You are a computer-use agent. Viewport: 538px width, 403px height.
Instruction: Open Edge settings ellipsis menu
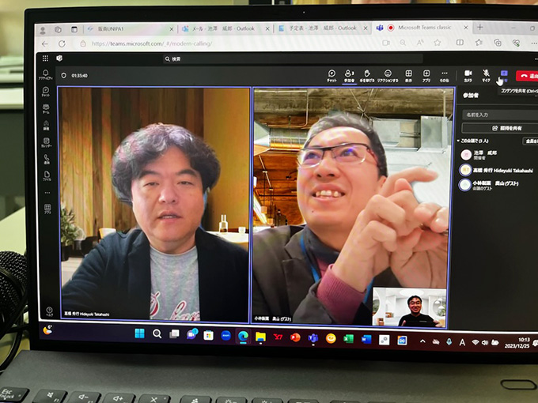pos(534,43)
